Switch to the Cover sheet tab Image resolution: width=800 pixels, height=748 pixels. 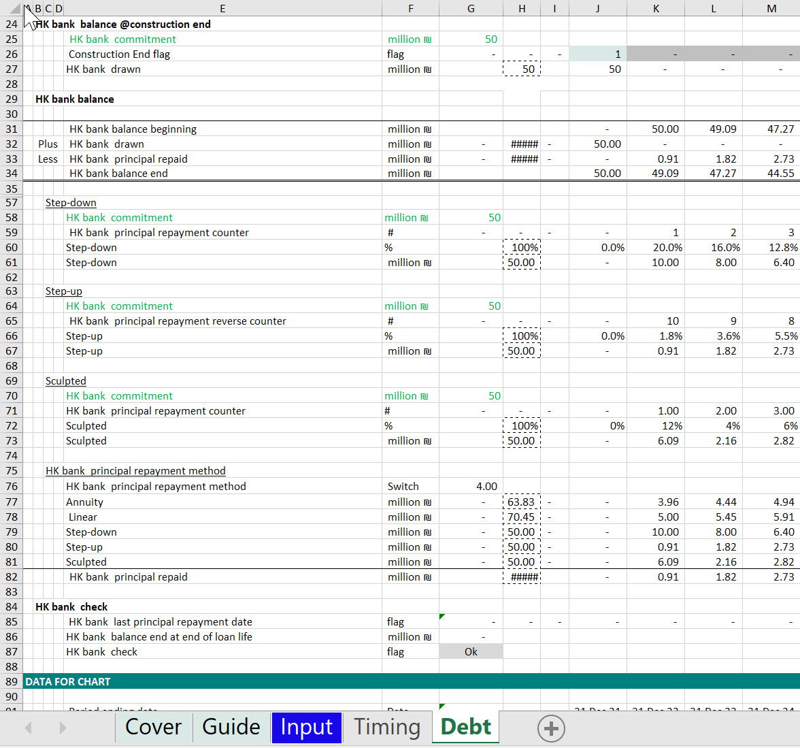(153, 726)
